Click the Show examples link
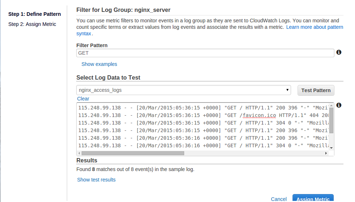 coord(99,64)
